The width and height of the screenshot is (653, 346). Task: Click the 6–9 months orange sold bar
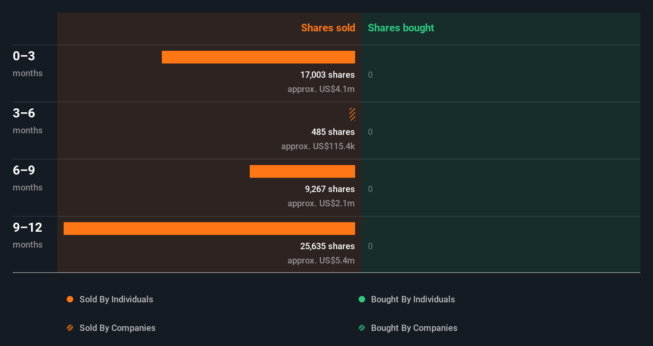click(x=302, y=171)
